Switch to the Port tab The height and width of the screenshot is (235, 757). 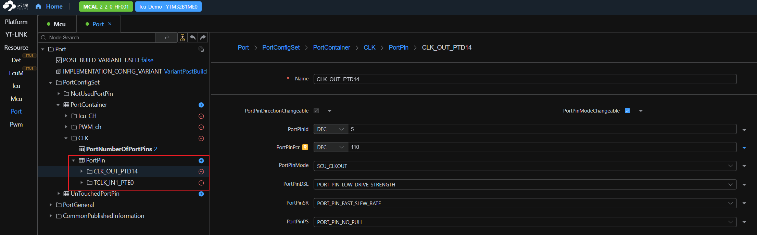(x=98, y=24)
